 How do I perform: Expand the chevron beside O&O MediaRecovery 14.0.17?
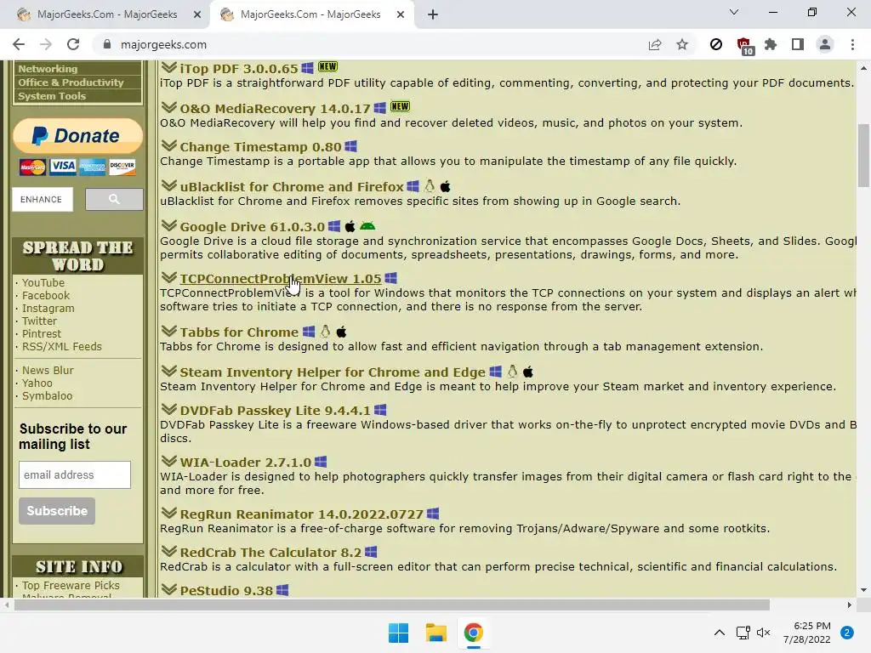coord(169,107)
